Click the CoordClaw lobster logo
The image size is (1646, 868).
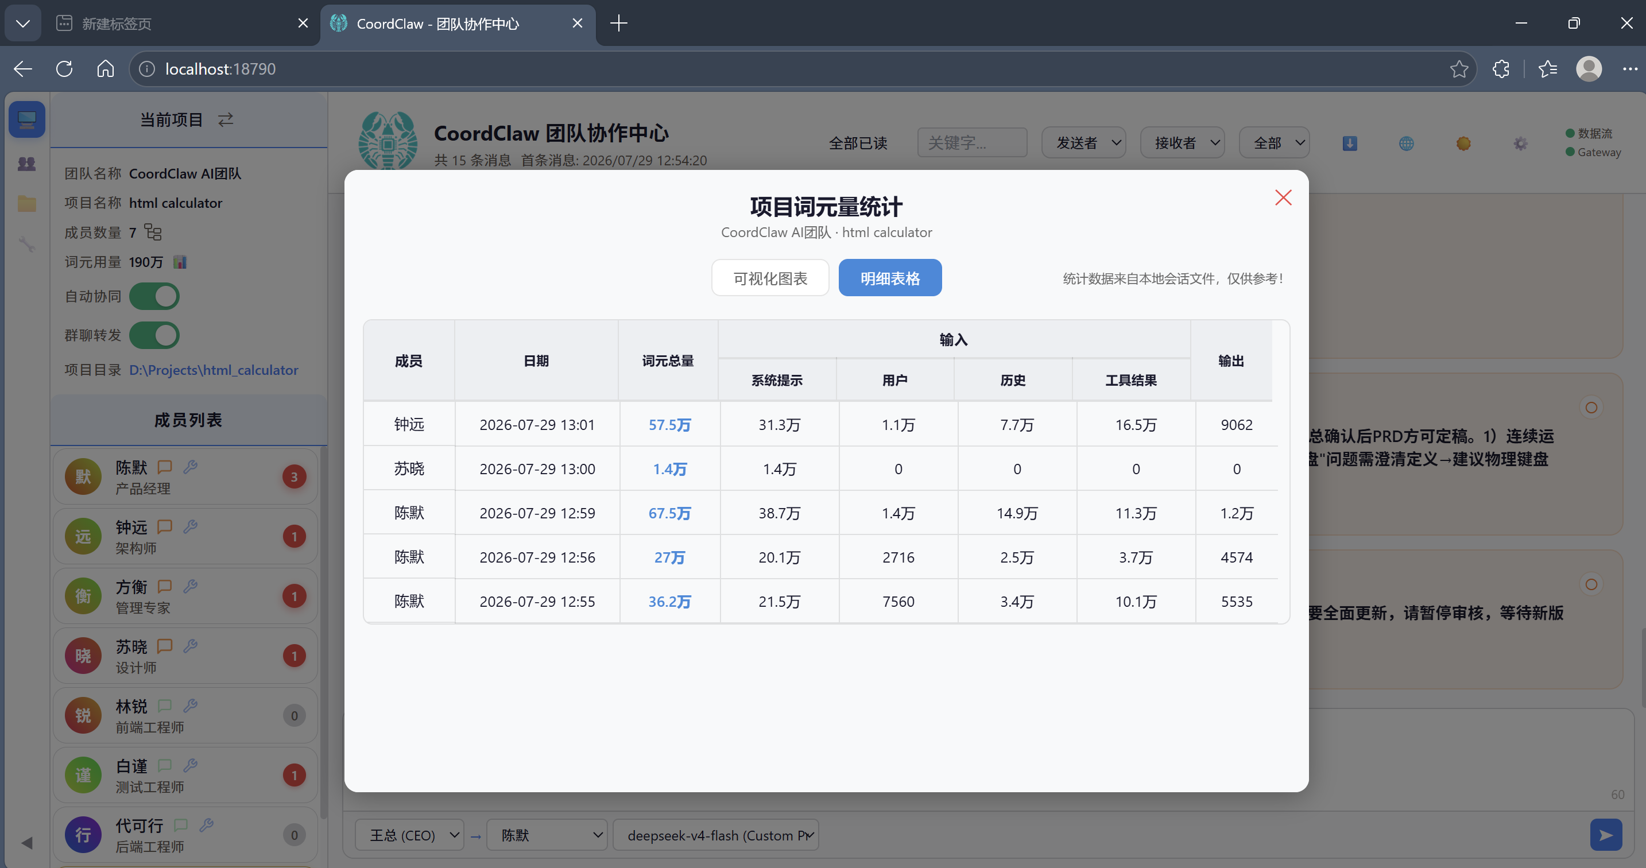(387, 141)
